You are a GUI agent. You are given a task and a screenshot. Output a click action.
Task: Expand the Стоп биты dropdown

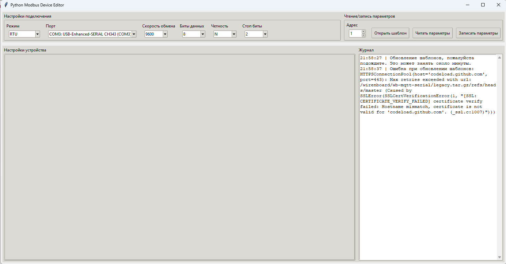[x=265, y=34]
